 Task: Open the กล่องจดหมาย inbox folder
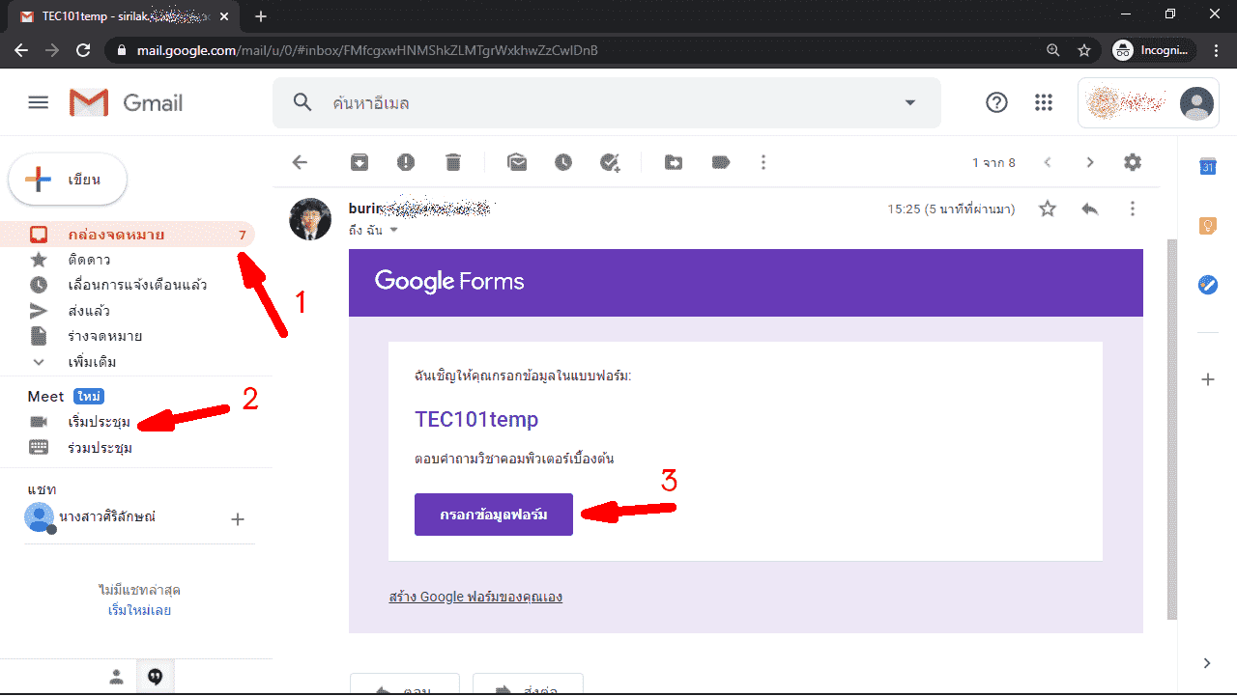click(116, 235)
